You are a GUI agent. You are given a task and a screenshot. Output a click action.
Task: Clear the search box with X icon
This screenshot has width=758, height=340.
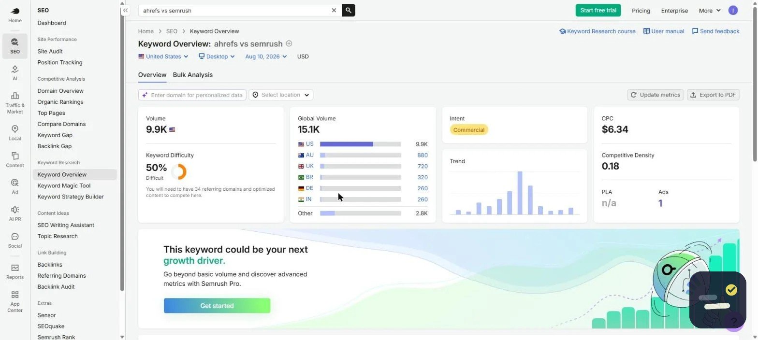[334, 10]
